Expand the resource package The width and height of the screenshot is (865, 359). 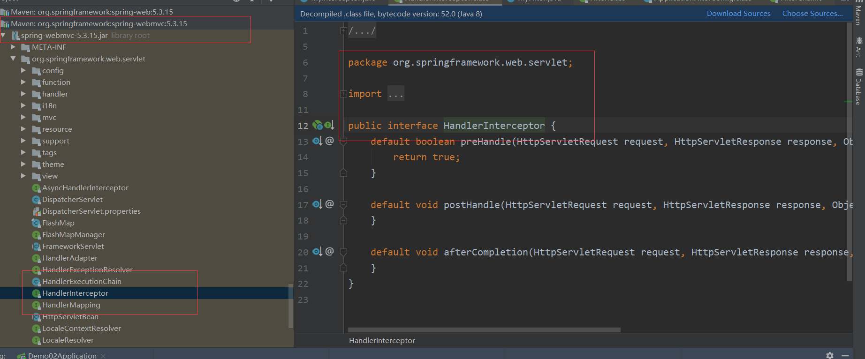pyautogui.click(x=23, y=129)
